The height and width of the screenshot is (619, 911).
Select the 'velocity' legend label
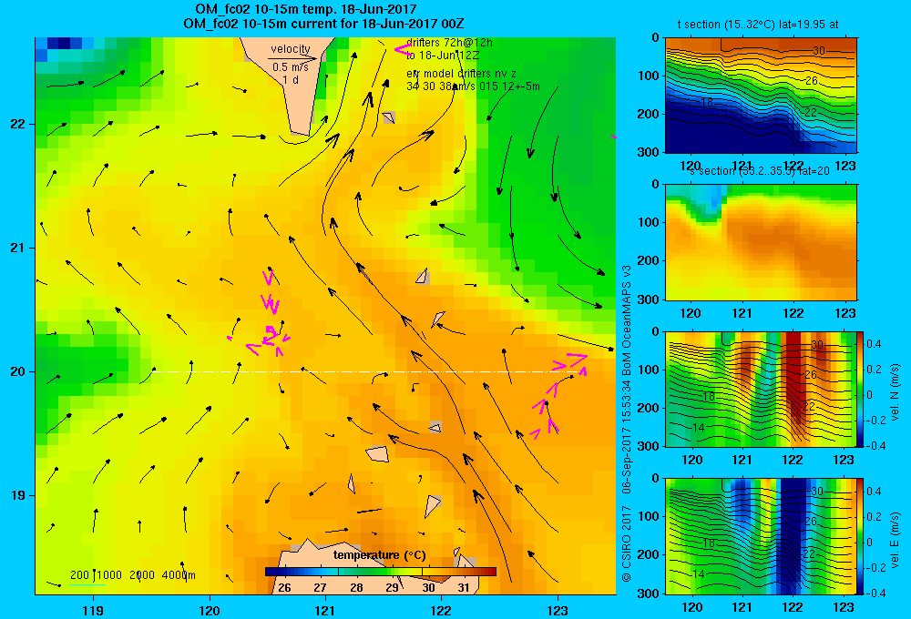(x=291, y=49)
